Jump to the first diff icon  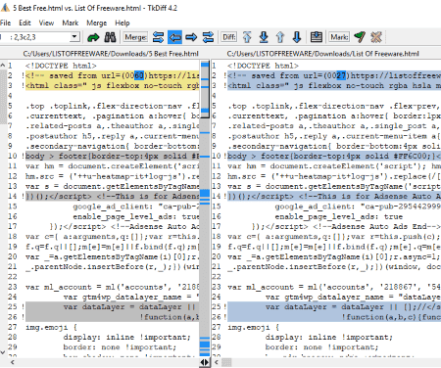tap(247, 37)
